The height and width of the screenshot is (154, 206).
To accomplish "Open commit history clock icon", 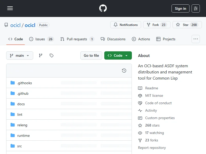I will coord(124,71).
